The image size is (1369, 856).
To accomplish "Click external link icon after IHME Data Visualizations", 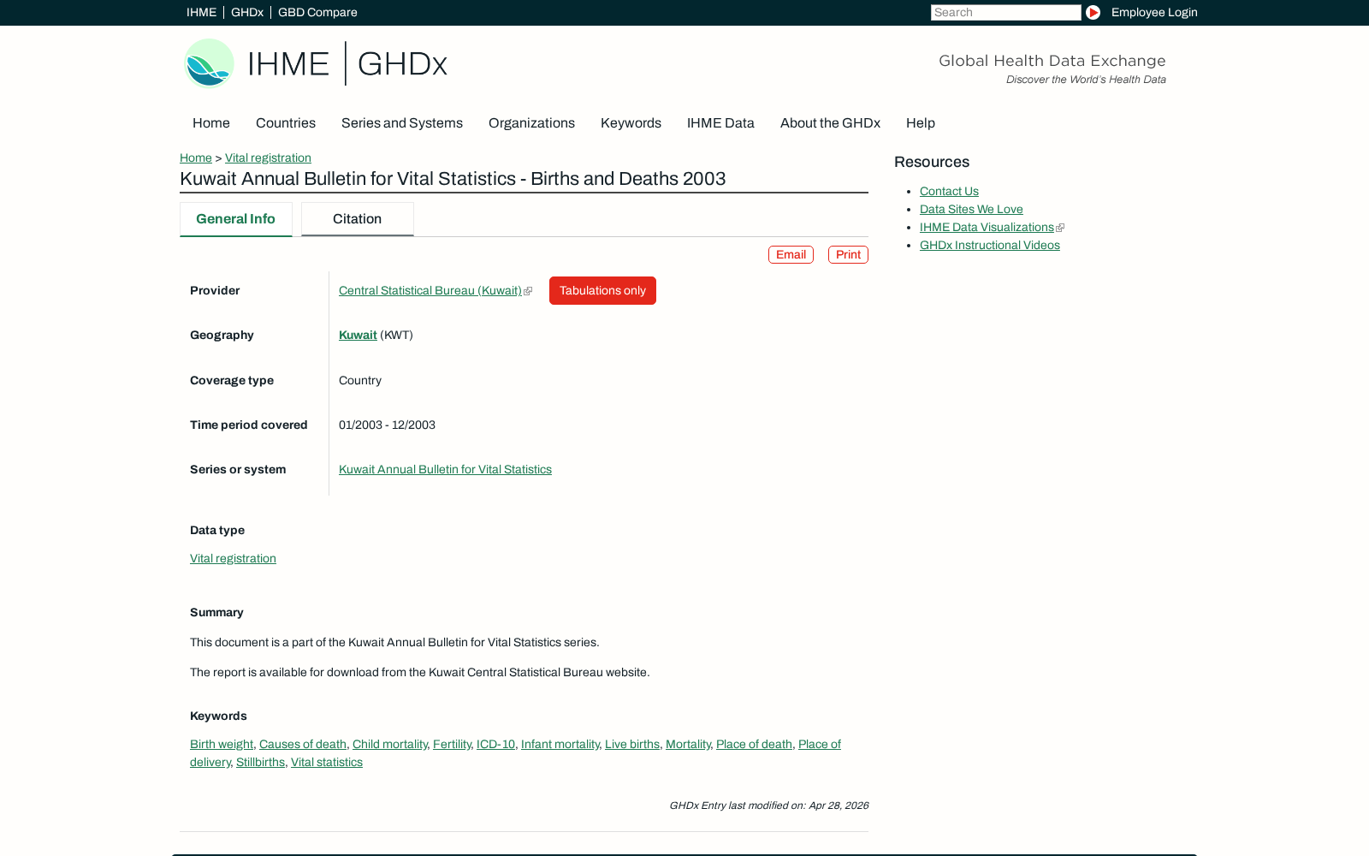I will [1060, 228].
